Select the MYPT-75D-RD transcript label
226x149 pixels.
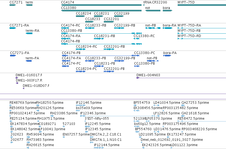(189, 36)
